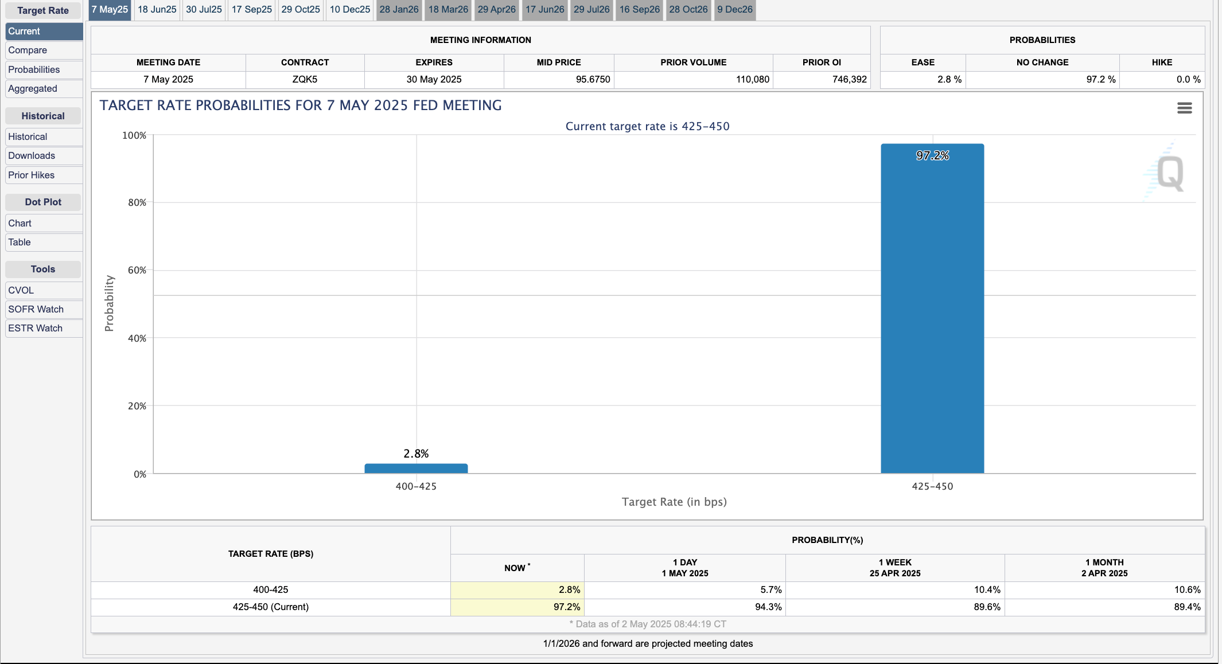
Task: Select the 18 Jun25 meeting tab
Action: tap(157, 10)
